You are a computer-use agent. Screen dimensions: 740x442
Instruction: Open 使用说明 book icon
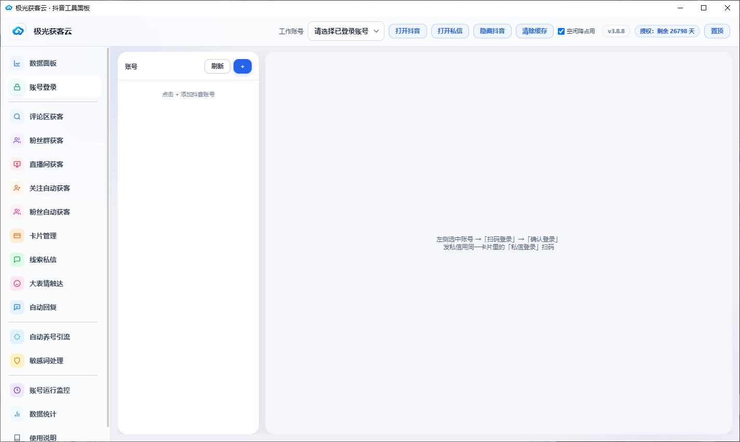[17, 437]
